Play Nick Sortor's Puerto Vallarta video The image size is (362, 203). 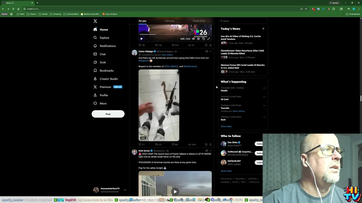(175, 192)
